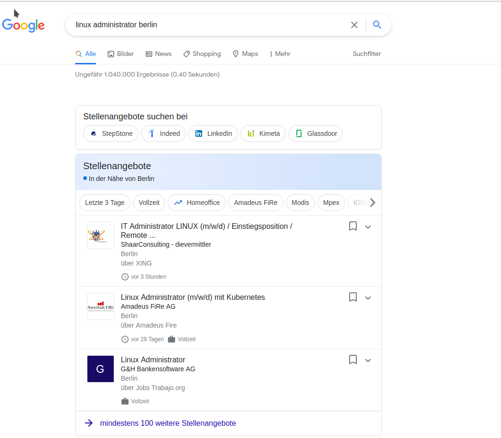Bookmark the IT Administrator LINUX job
501x438 pixels.
point(353,226)
